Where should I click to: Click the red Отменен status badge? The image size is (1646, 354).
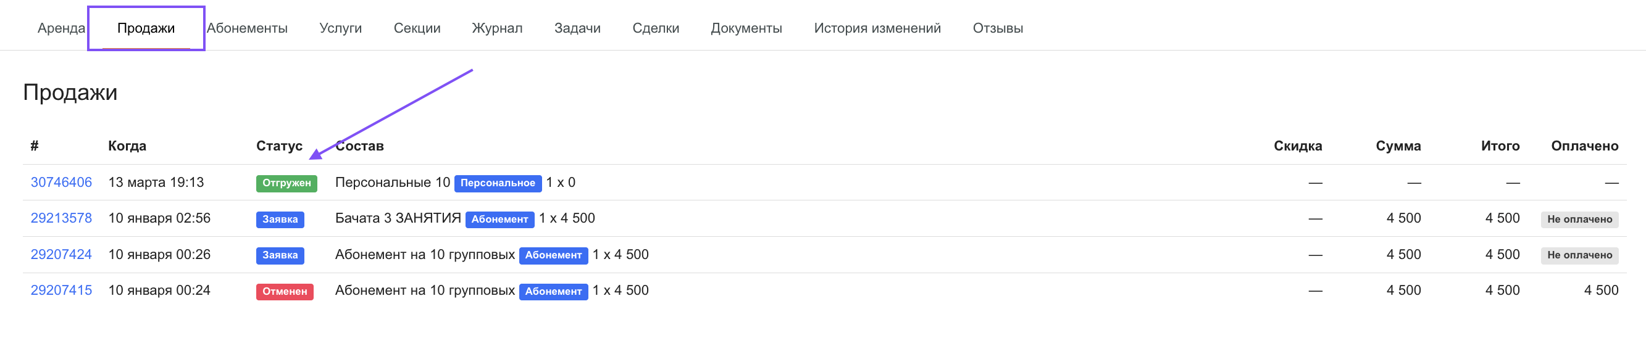coord(285,292)
